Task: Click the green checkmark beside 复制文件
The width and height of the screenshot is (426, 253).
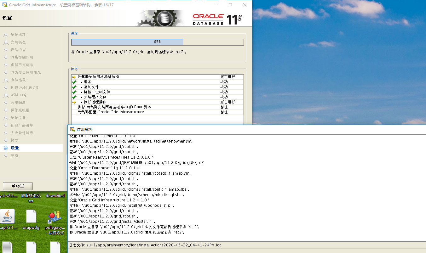Action: (x=74, y=87)
